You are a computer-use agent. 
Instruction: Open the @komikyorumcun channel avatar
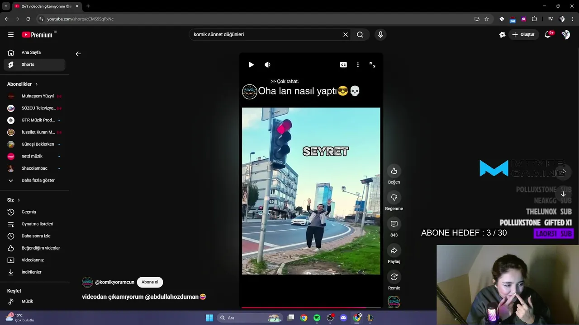point(87,282)
